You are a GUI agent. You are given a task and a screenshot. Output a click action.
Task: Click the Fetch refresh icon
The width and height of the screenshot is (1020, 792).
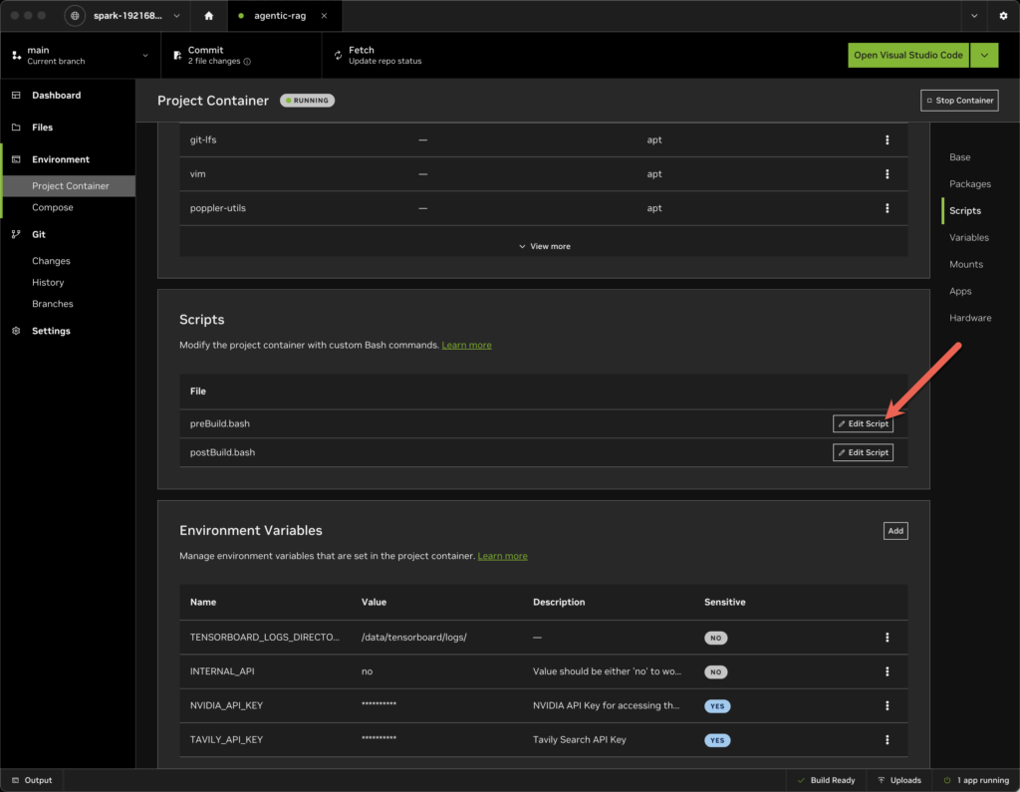point(339,56)
